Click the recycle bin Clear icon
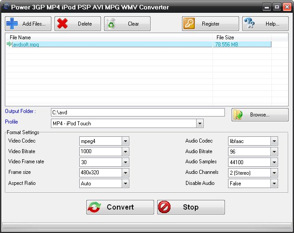294x233 pixels. click(x=111, y=23)
